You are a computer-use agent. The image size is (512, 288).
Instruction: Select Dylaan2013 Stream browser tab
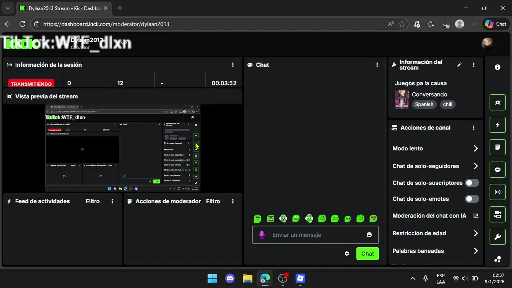pyautogui.click(x=64, y=8)
